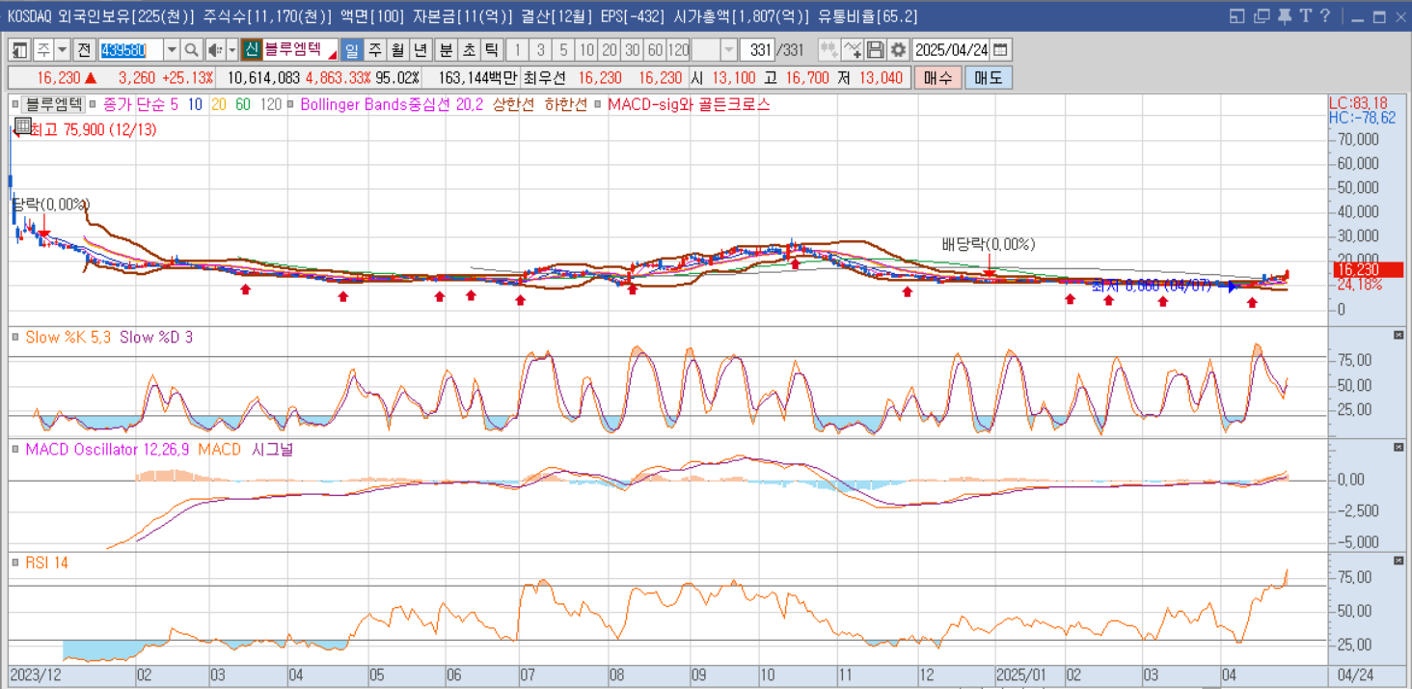The height and width of the screenshot is (689, 1412).
Task: Save chart settings with the floppy disk icon
Action: [x=876, y=50]
